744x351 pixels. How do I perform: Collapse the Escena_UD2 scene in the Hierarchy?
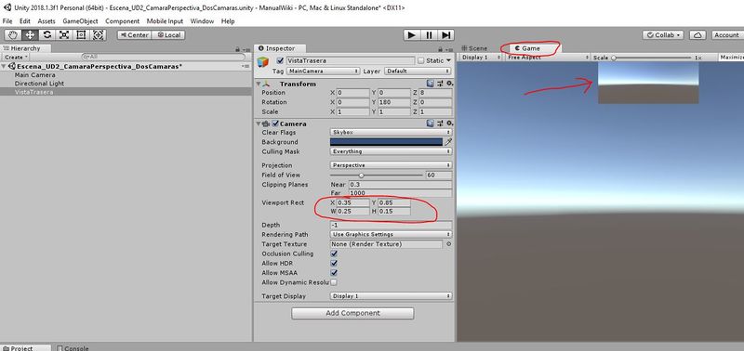coord(5,67)
